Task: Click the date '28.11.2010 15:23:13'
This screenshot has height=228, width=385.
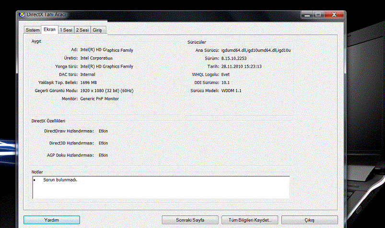Action: (x=241, y=67)
